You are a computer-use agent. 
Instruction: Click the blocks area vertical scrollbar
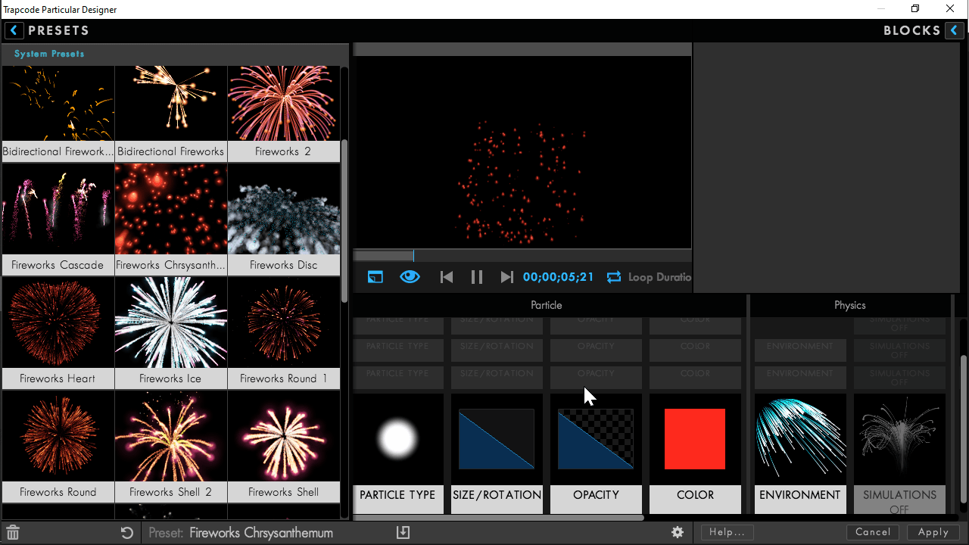tap(963, 428)
